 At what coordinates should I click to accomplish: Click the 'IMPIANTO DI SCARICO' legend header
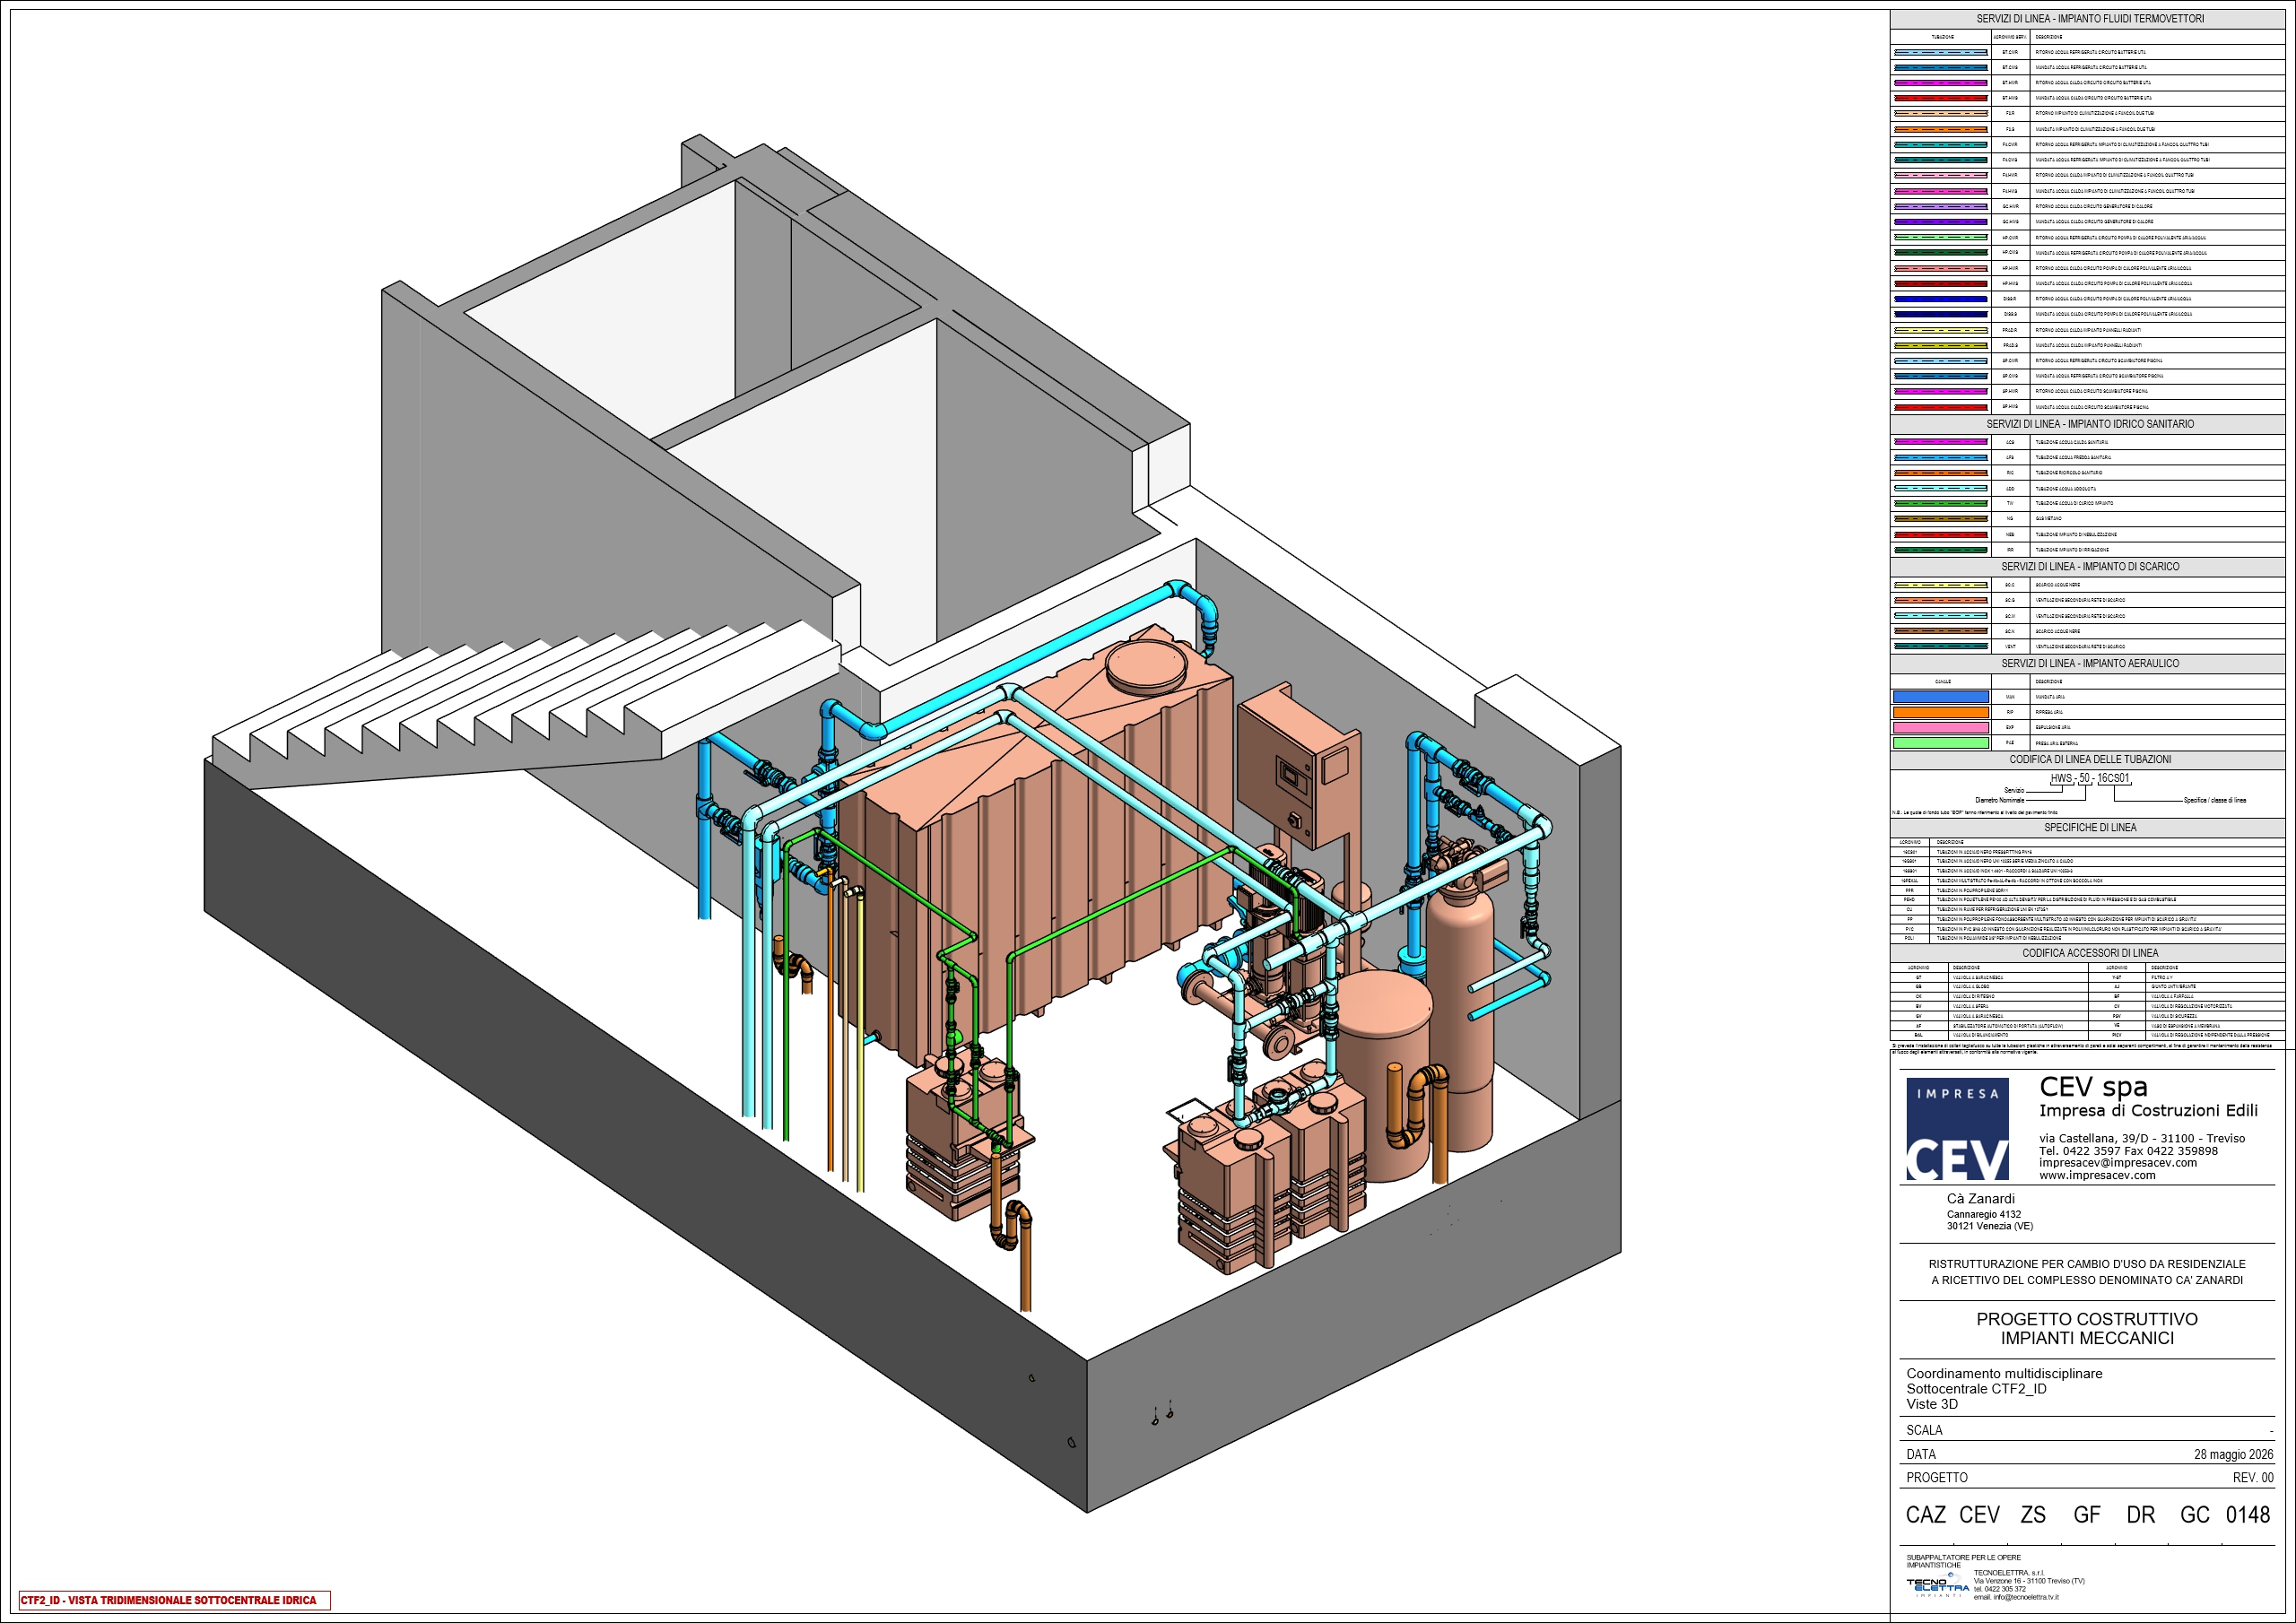click(2089, 567)
